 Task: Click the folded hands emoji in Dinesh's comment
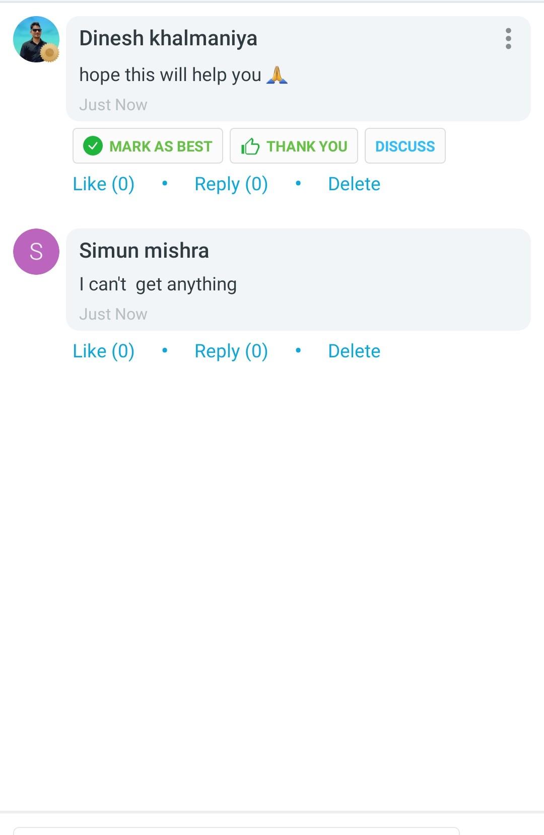tap(277, 75)
